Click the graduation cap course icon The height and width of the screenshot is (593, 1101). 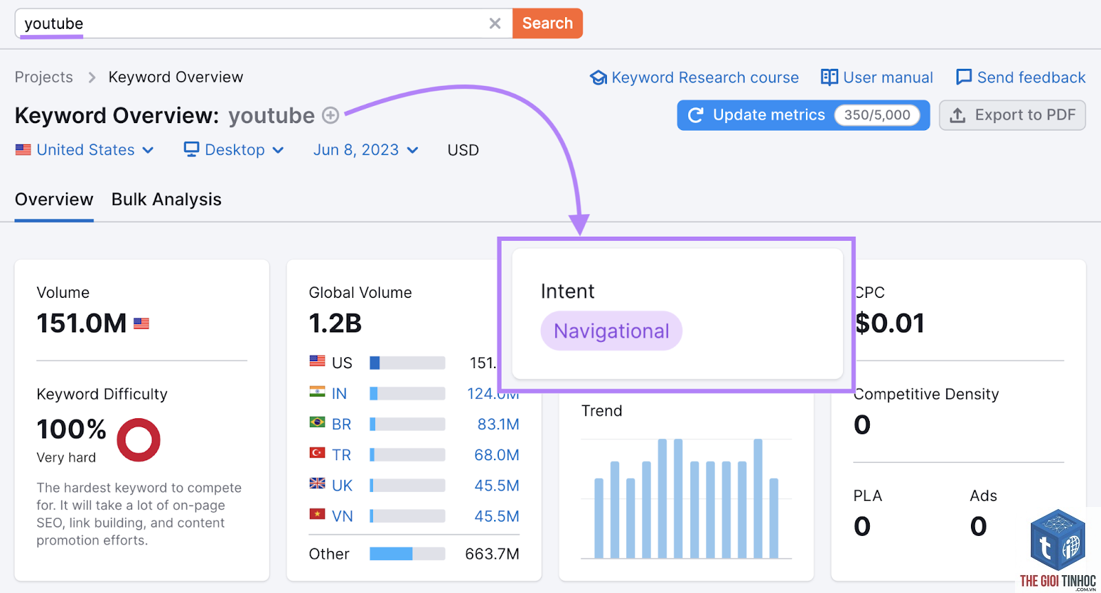(x=599, y=78)
